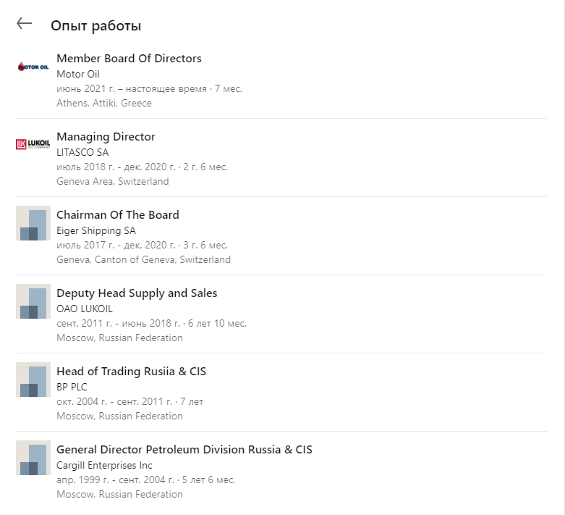The width and height of the screenshot is (565, 515).
Task: Click the Motor Oil company name
Action: 78,74
